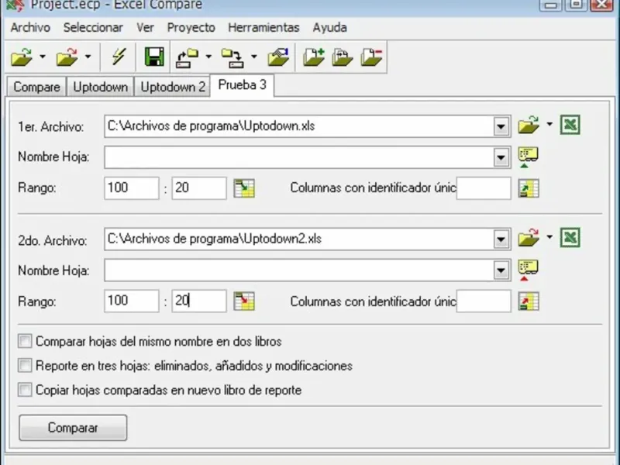Expand dropdown arrow of first toolbar open icon
This screenshot has height=465, width=620.
coord(43,57)
